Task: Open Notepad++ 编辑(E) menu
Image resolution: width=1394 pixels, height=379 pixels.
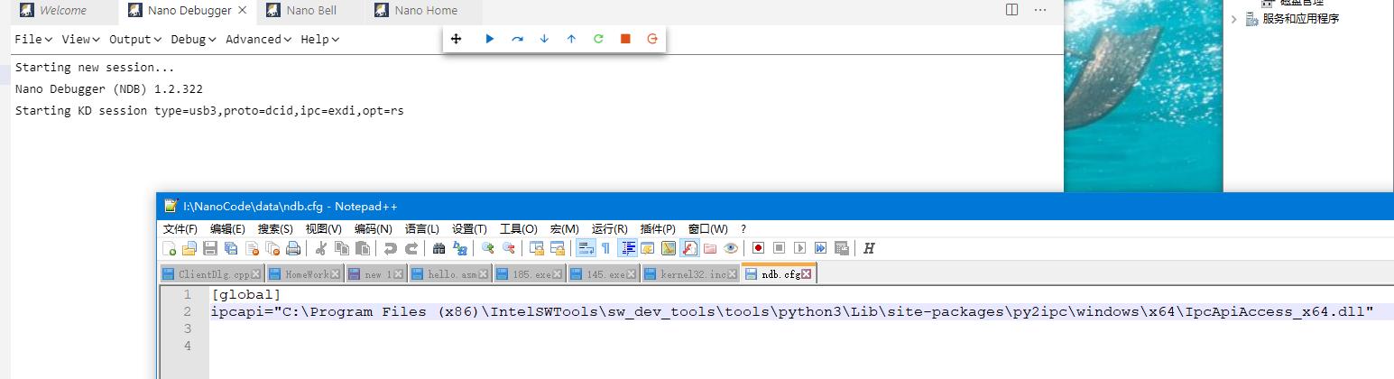Action: (227, 228)
